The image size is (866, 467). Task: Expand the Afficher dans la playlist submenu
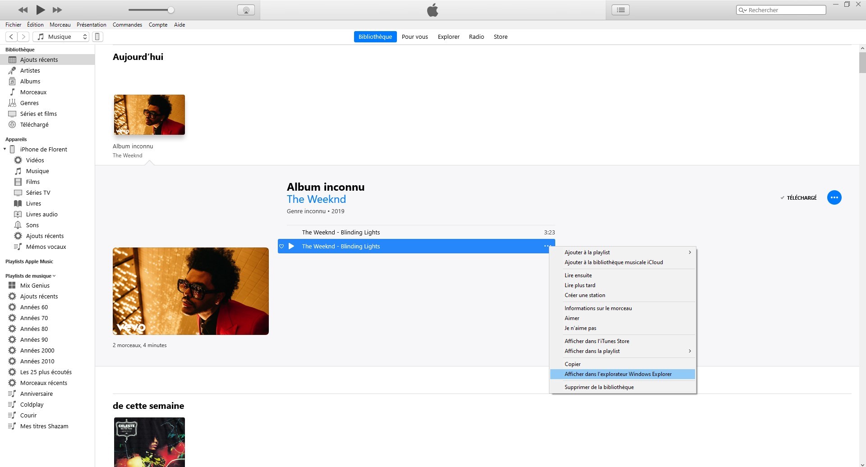coord(623,351)
